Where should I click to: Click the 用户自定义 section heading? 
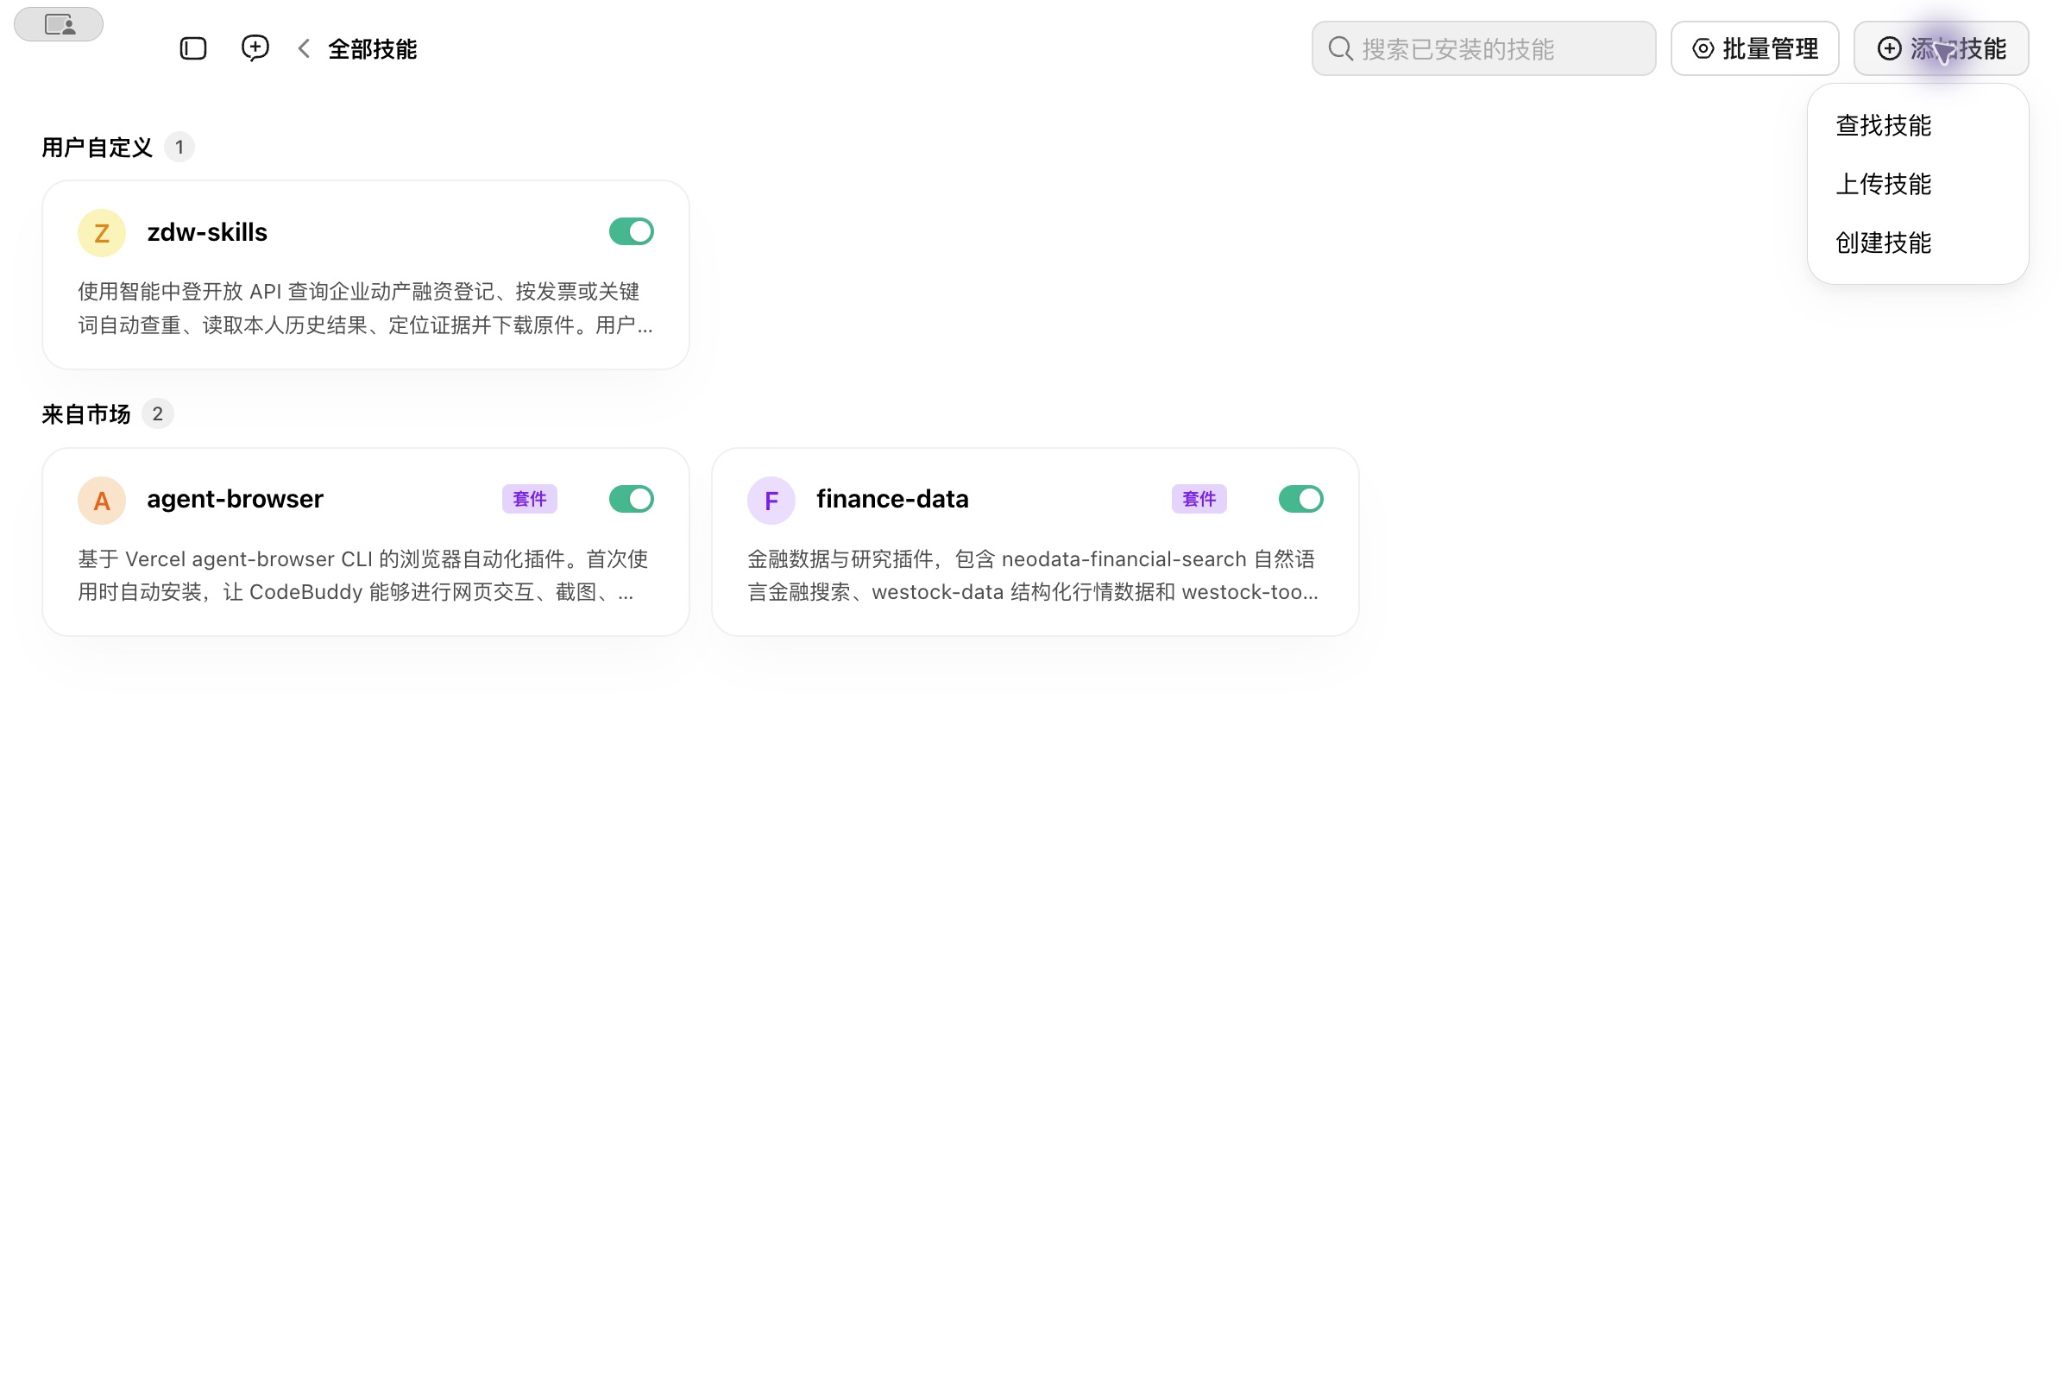[97, 147]
